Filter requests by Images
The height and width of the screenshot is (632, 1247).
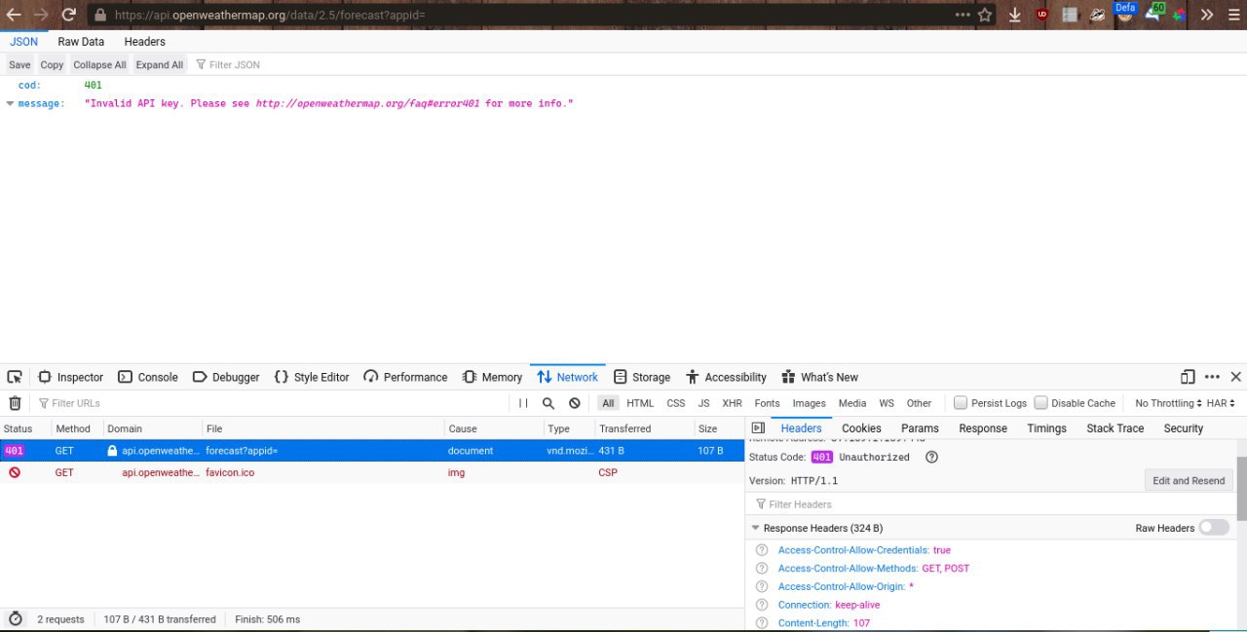point(809,403)
